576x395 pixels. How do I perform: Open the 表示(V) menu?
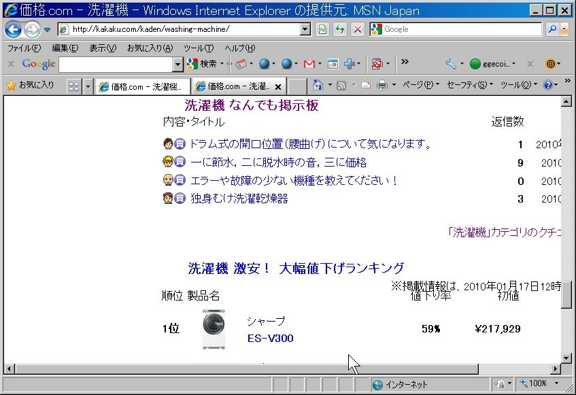tap(103, 48)
